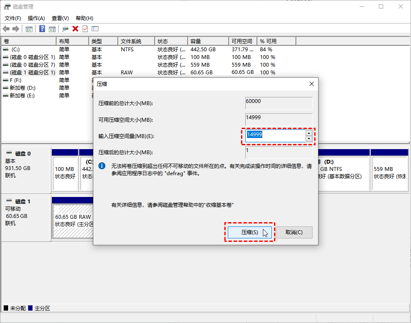411x323 pixels.
Task: Click the blue info icon in dialog
Action: (x=102, y=166)
